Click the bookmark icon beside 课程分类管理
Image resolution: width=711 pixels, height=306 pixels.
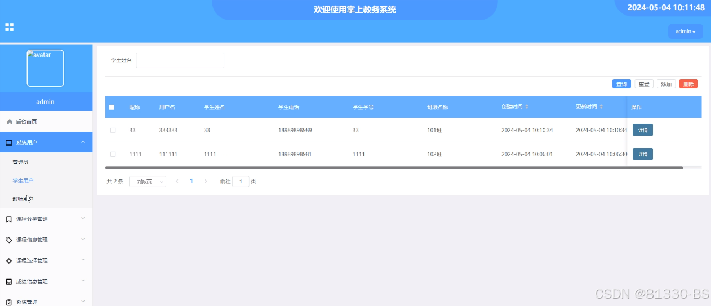[x=8, y=219]
